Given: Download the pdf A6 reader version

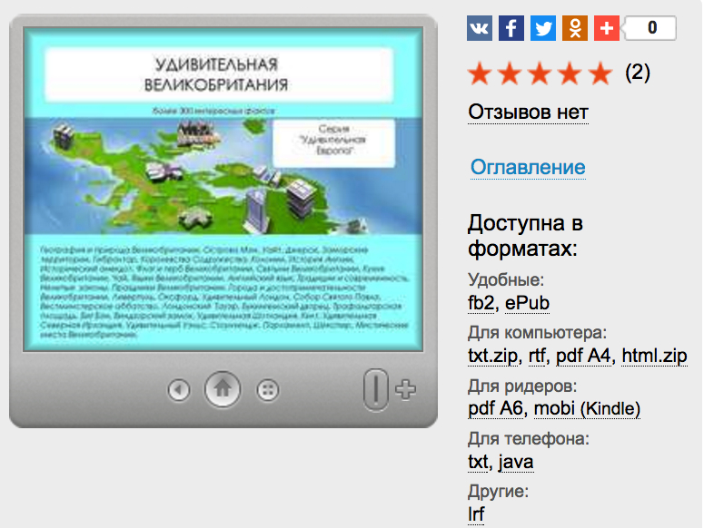Looking at the screenshot, I should click(495, 409).
